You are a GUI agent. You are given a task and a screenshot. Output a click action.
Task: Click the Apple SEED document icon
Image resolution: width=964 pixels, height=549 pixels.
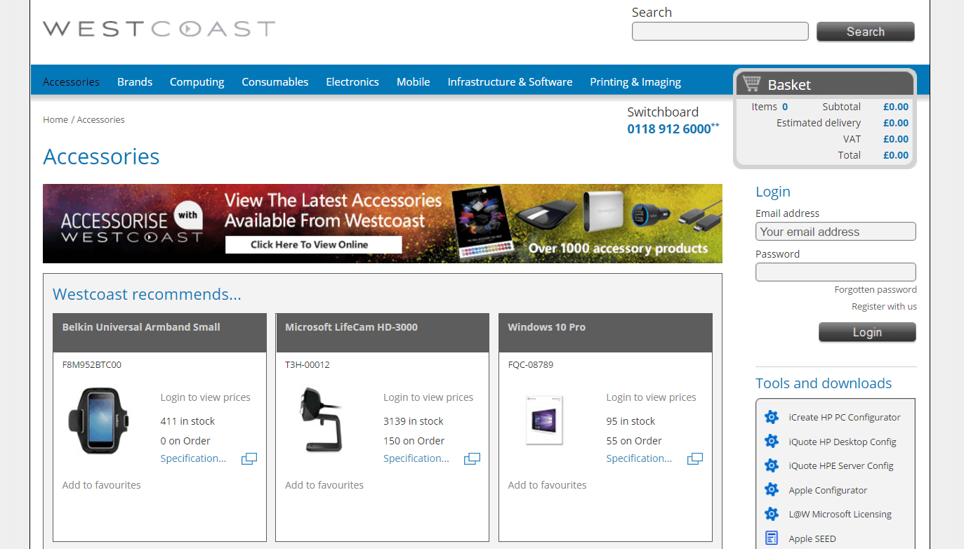click(x=771, y=538)
